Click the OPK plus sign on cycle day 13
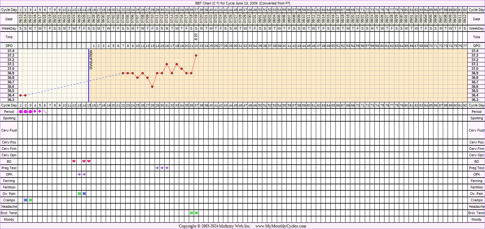 point(79,174)
